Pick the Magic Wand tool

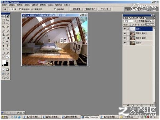(7, 24)
